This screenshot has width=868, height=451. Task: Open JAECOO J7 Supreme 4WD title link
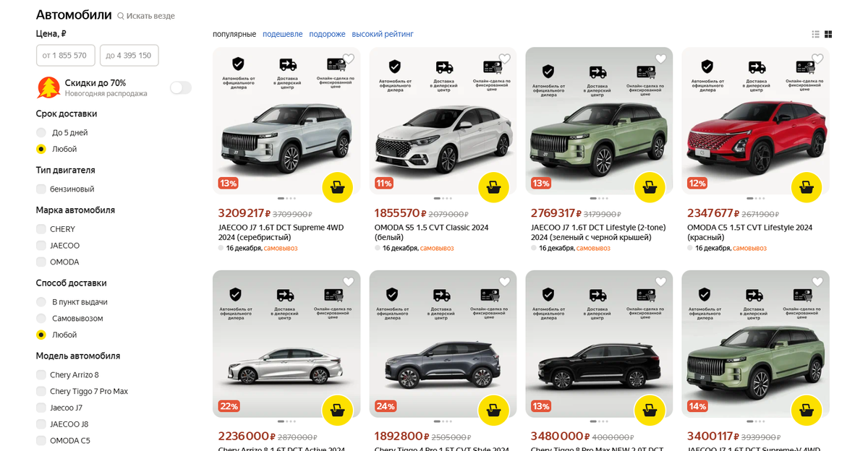(281, 232)
